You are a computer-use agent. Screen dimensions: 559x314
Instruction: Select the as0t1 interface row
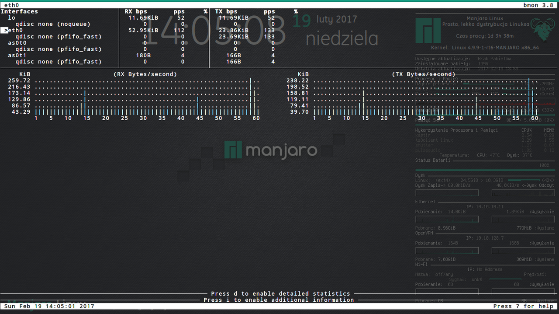click(x=17, y=56)
